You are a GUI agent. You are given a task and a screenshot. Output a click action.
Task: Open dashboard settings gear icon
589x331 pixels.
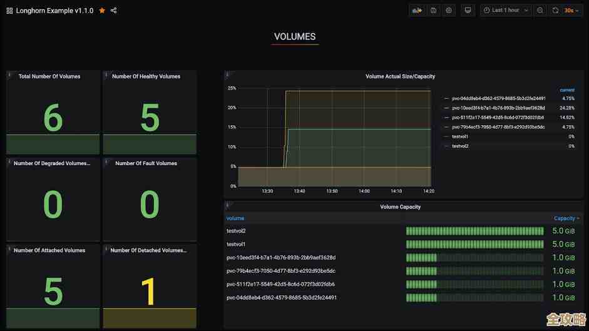(x=449, y=10)
